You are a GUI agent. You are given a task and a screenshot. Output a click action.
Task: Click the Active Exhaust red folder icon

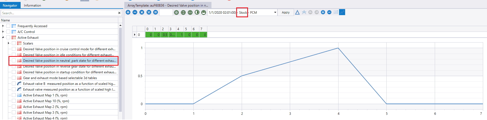pos(14,38)
